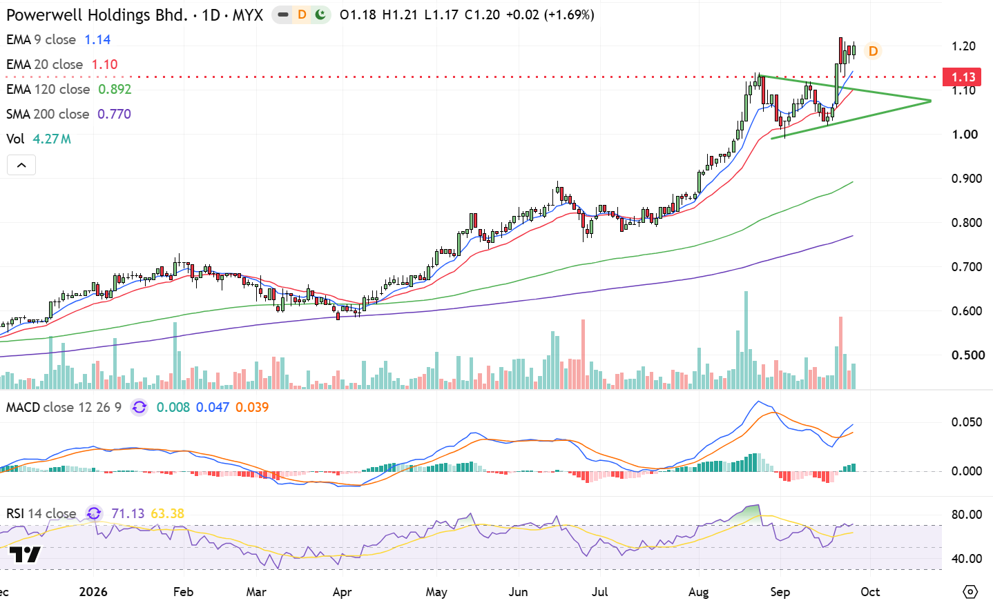The image size is (993, 603).
Task: Click the Sep label on time axis
Action: pyautogui.click(x=780, y=592)
